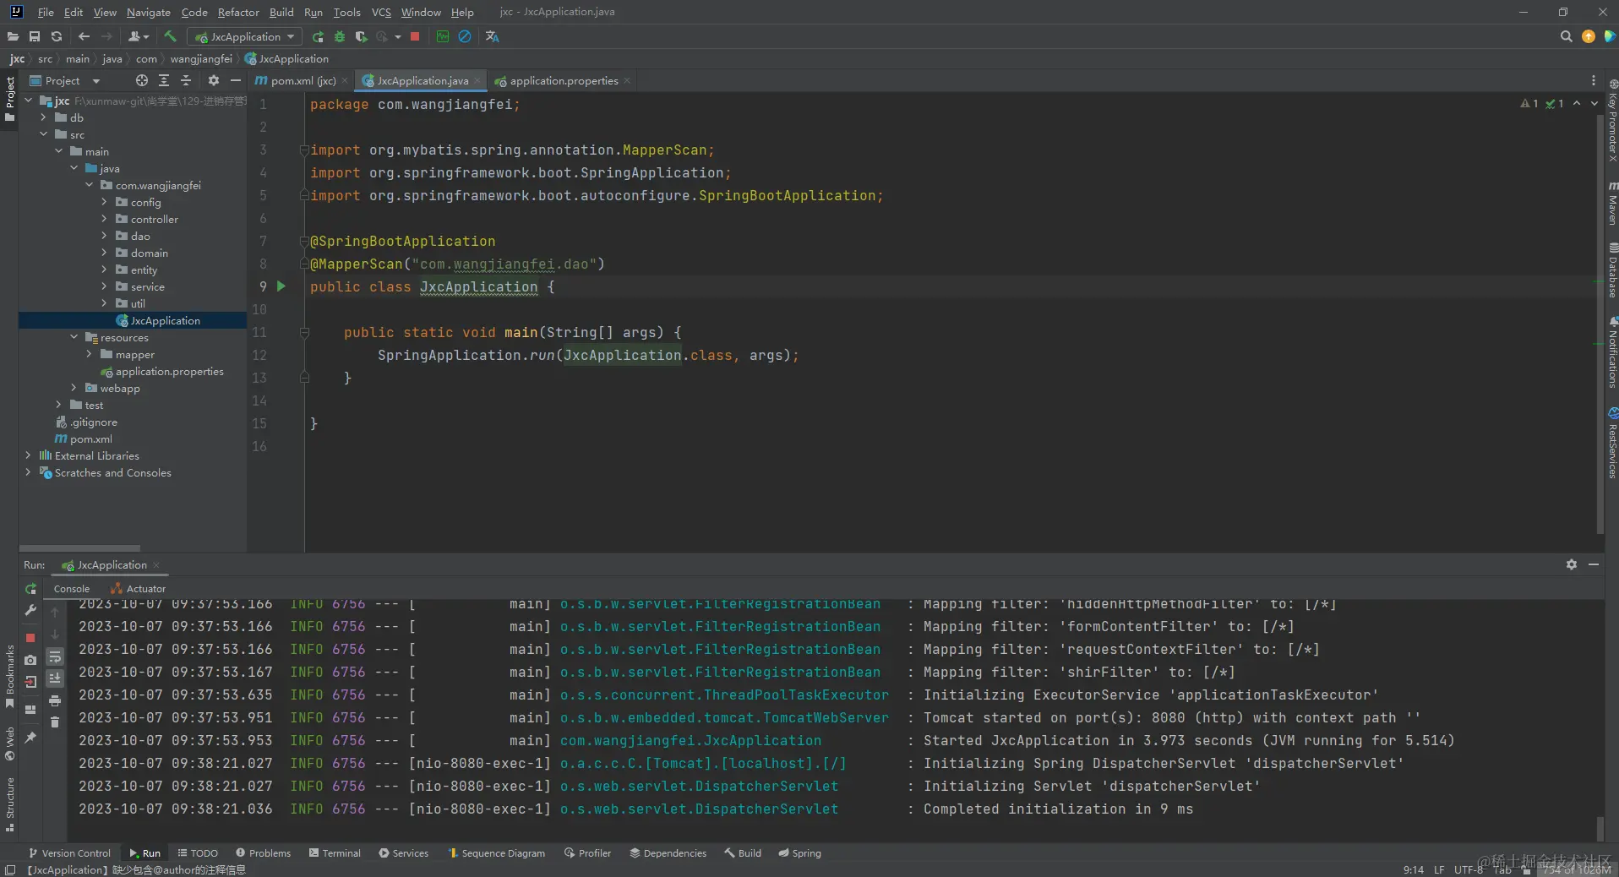Expand the config package

tap(104, 202)
